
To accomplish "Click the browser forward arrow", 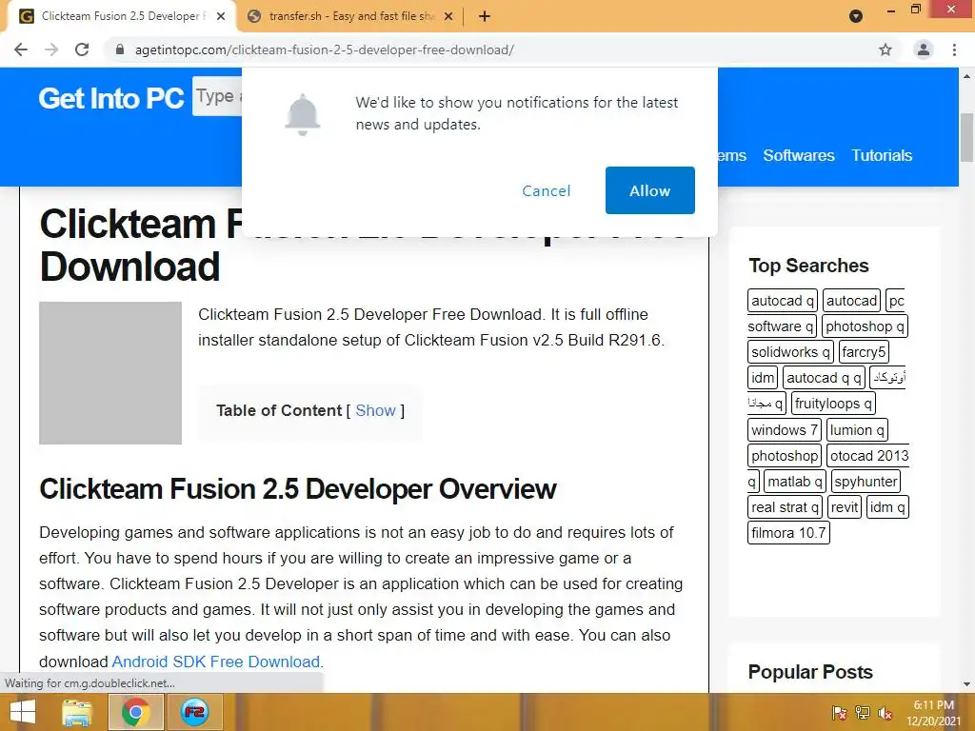I will [x=51, y=49].
